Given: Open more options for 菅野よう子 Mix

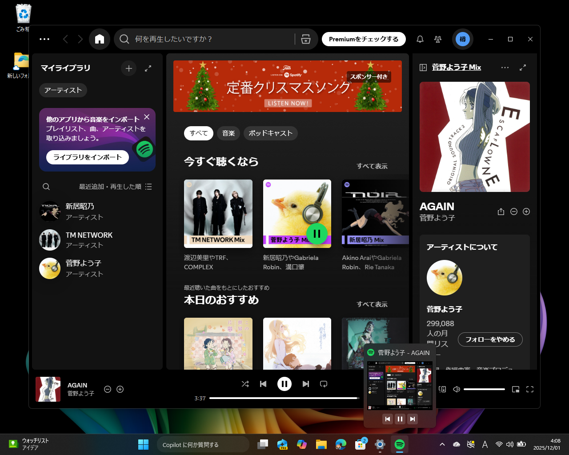Looking at the screenshot, I should pyautogui.click(x=505, y=68).
